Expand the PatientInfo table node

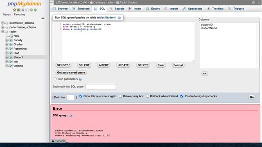7,49
